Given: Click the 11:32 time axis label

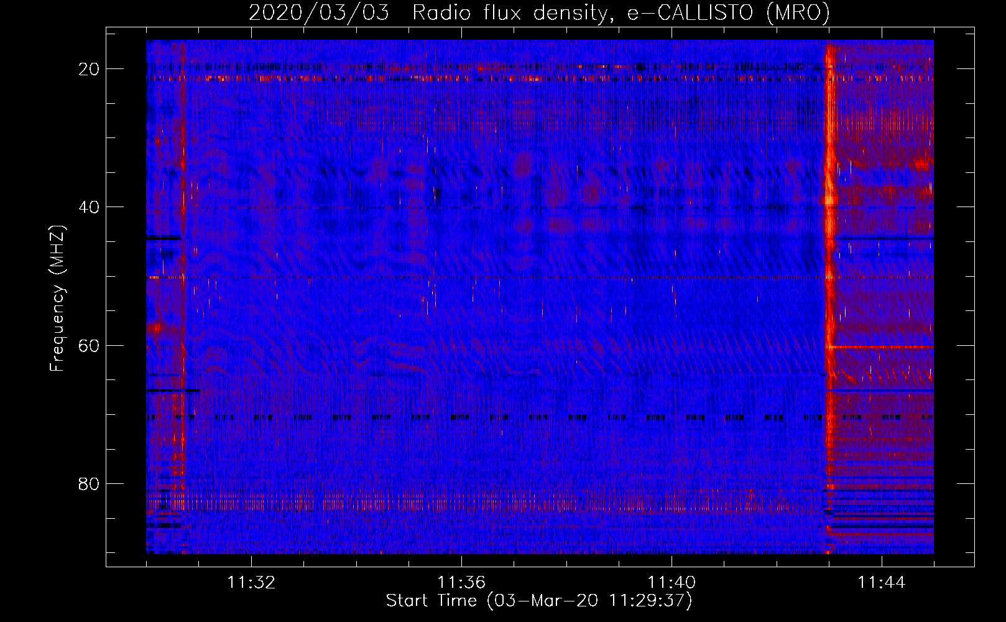Looking at the screenshot, I should tap(251, 583).
